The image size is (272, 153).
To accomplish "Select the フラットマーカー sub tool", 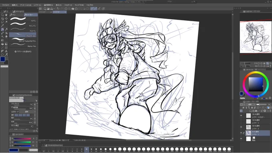I will point(23,35).
